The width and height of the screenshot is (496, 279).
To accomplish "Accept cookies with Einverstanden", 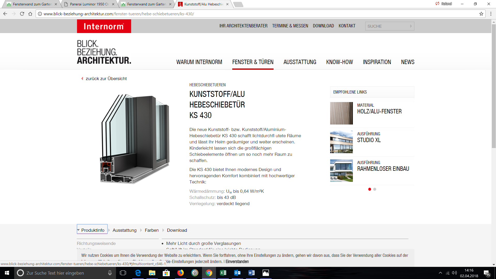I will point(237,262).
